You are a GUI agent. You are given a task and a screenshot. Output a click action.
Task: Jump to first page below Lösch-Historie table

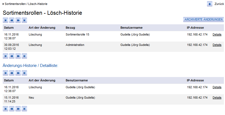coord(5,56)
